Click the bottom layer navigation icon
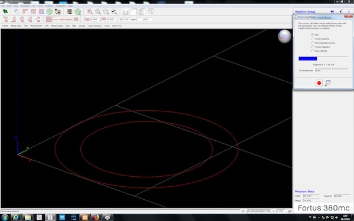The height and width of the screenshot is (221, 354). coord(14,19)
